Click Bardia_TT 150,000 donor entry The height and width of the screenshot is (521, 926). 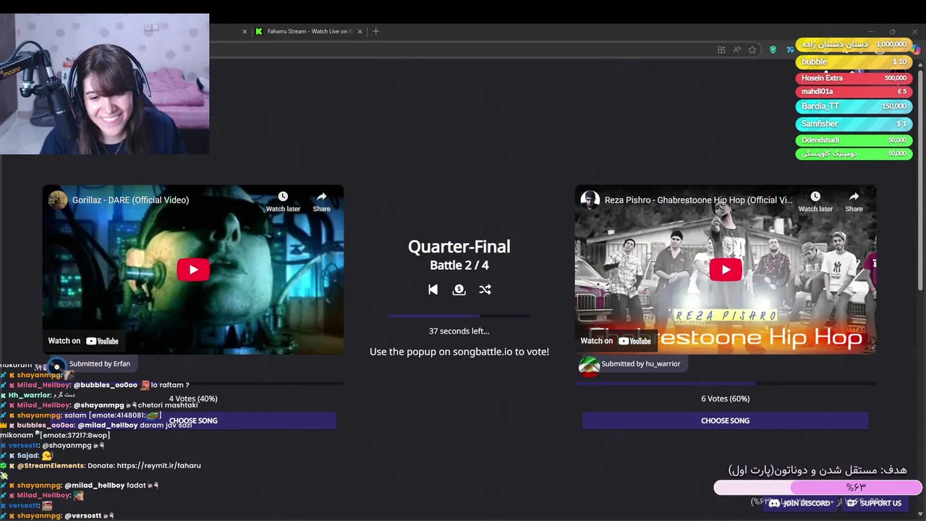click(854, 106)
